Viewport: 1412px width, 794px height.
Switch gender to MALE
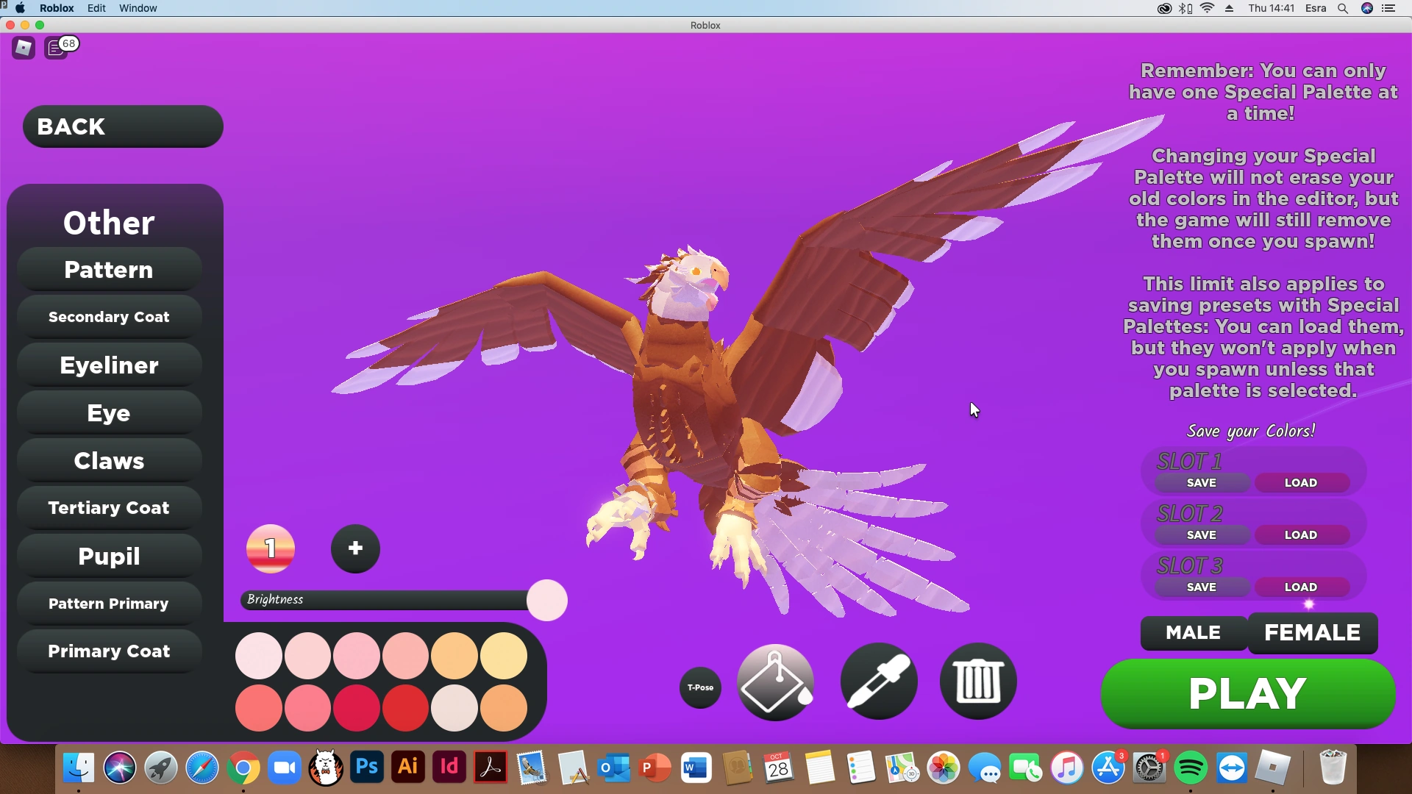point(1193,632)
